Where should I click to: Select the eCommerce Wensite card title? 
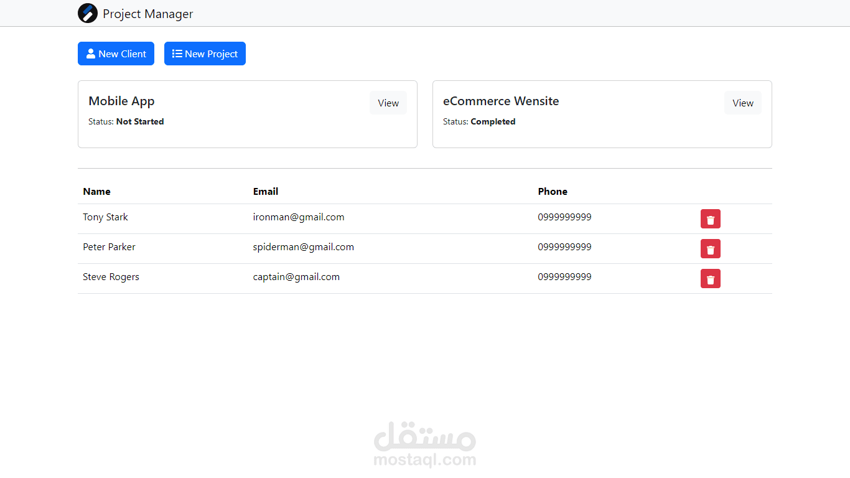[501, 101]
